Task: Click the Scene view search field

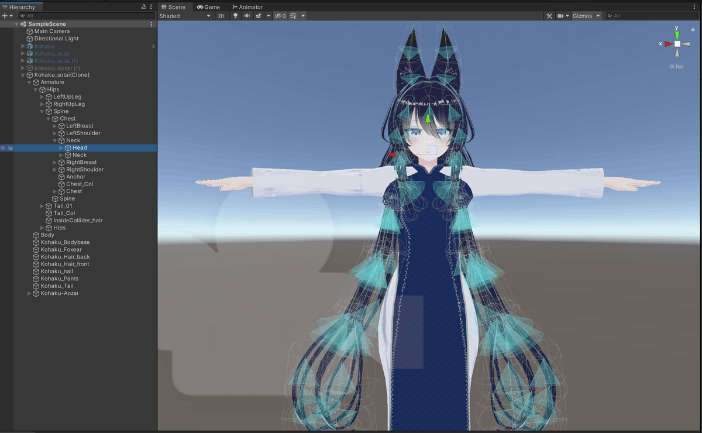Action: click(x=652, y=16)
